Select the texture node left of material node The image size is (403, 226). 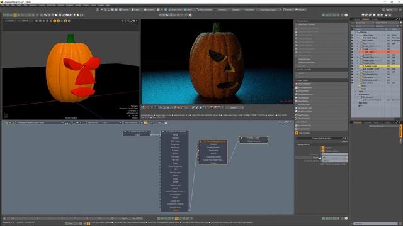pos(137,133)
